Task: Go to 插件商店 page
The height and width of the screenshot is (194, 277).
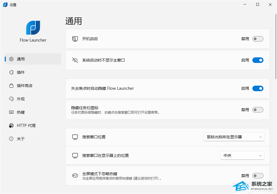Action: (x=33, y=86)
